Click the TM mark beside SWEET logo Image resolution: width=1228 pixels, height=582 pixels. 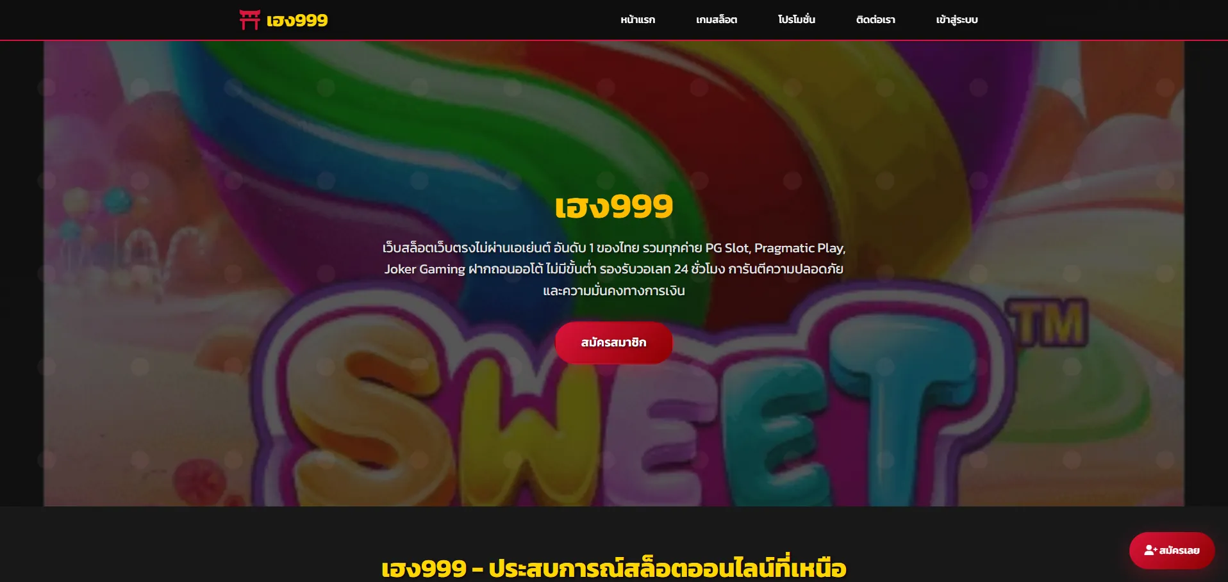[x=1049, y=323]
